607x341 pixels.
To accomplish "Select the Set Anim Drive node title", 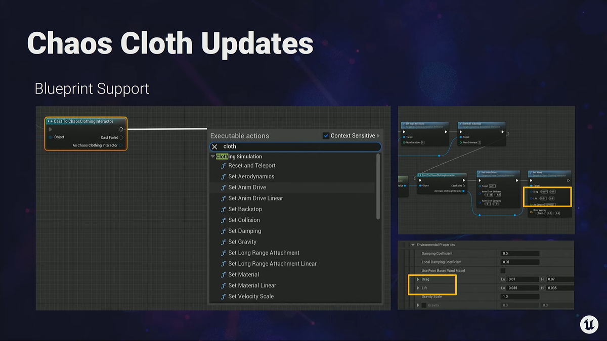I will (489, 172).
